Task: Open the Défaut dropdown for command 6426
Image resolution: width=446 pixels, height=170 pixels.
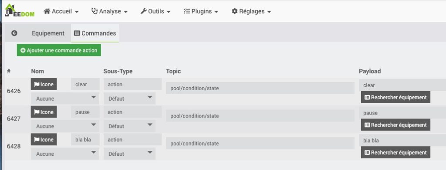Action: 129,98
